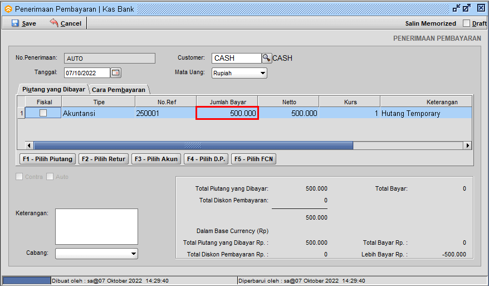
Task: Click the table scrollbar right arrow
Action: [x=467, y=146]
